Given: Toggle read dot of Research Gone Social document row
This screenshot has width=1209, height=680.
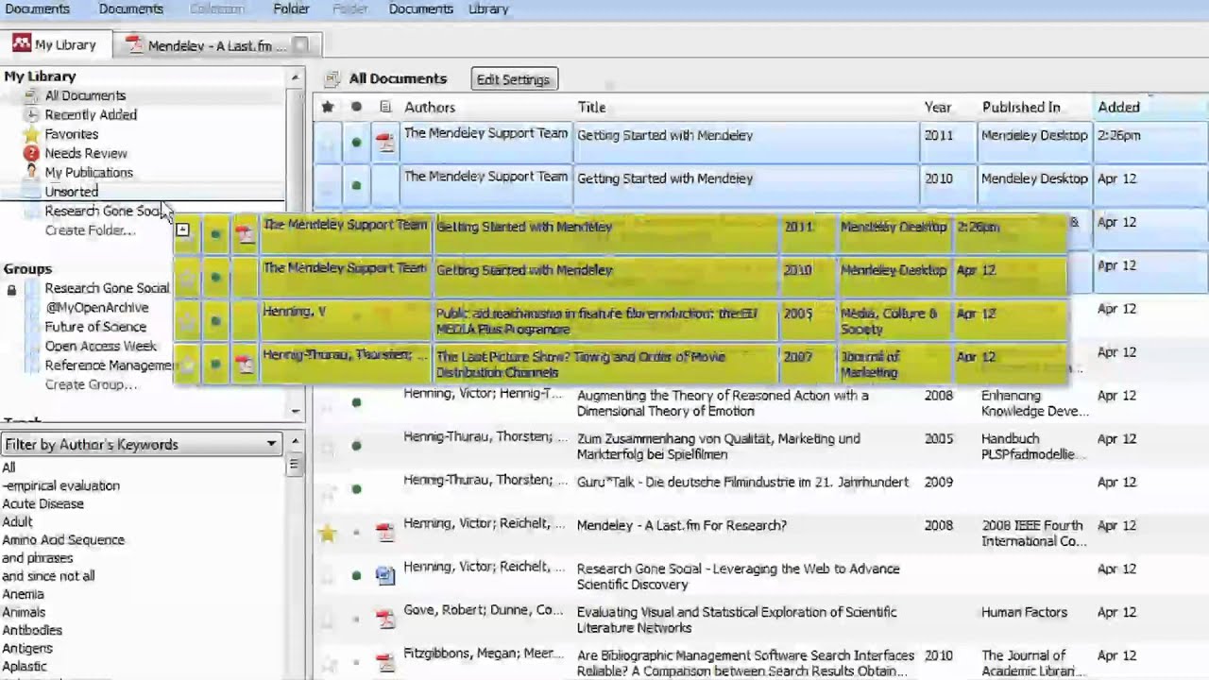Looking at the screenshot, I should click(x=356, y=575).
